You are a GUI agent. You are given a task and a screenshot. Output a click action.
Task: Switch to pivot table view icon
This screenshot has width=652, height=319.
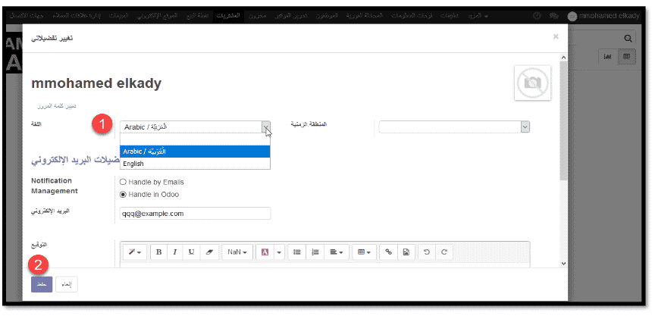pos(627,57)
